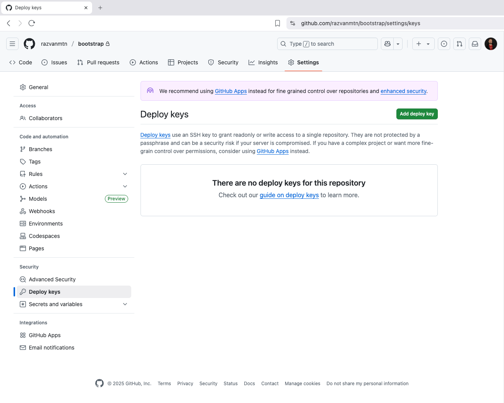The image size is (504, 403).
Task: Open General settings in sidebar
Action: point(74,87)
